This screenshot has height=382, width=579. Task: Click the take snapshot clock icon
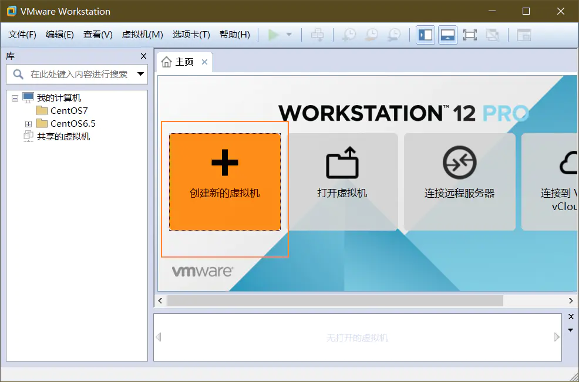click(349, 35)
